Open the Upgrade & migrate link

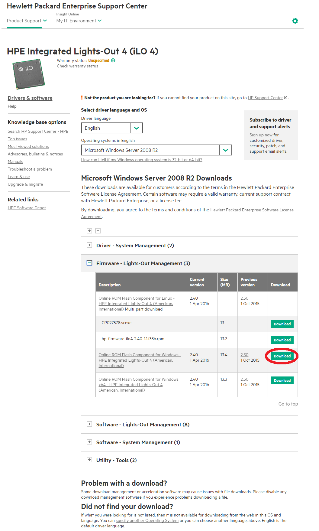[x=25, y=184]
